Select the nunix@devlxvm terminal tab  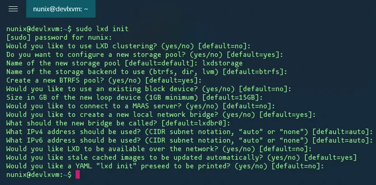[63, 9]
